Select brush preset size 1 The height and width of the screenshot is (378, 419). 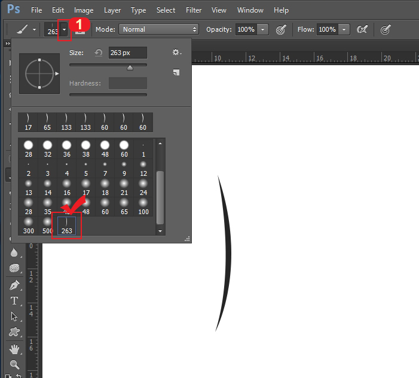coord(143,149)
